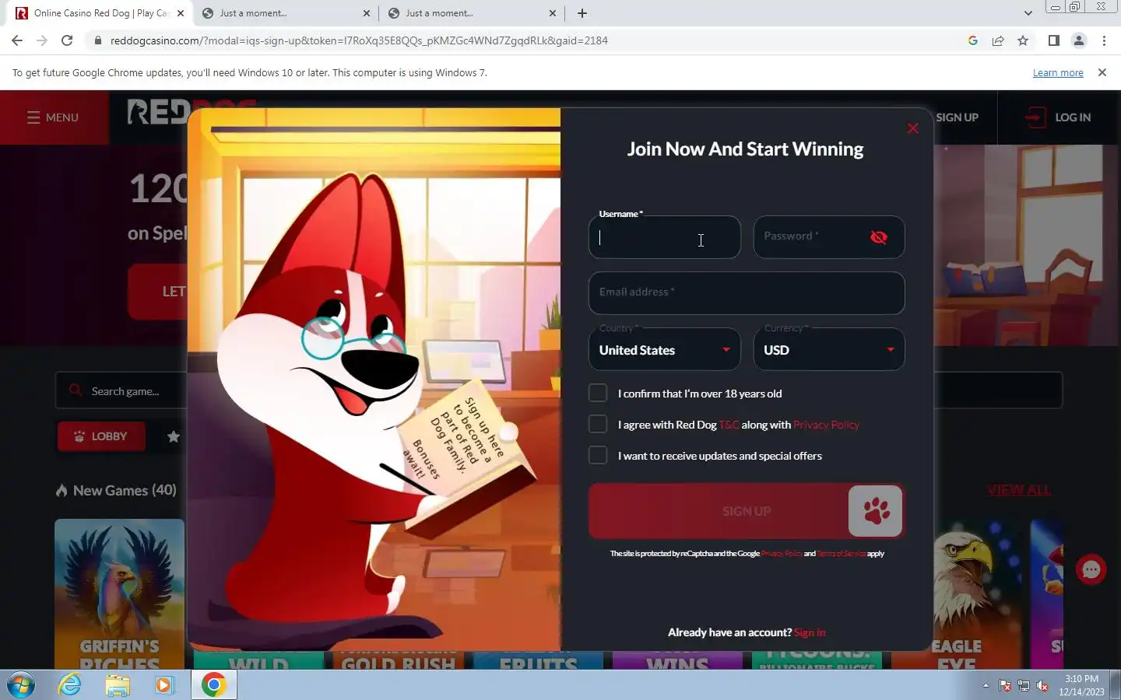Toggle the browser side panel icon

tap(1054, 40)
